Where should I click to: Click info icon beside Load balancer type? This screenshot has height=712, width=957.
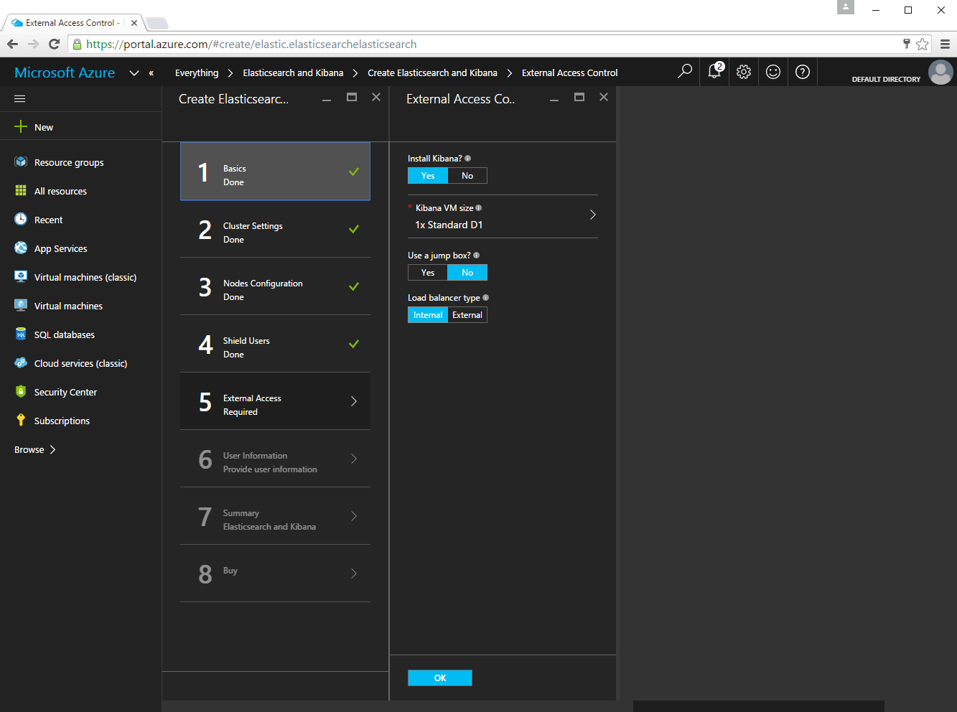[x=486, y=298]
